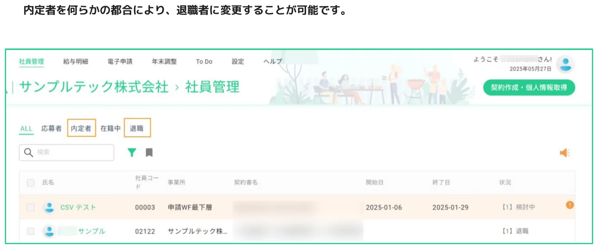The height and width of the screenshot is (249, 598).
Task: Click the date 2025年05月27日
Action: (x=530, y=69)
